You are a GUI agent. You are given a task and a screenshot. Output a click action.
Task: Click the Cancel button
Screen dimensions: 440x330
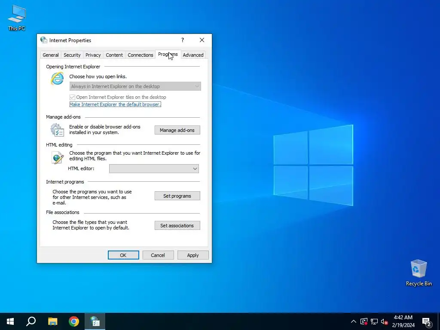pyautogui.click(x=158, y=255)
